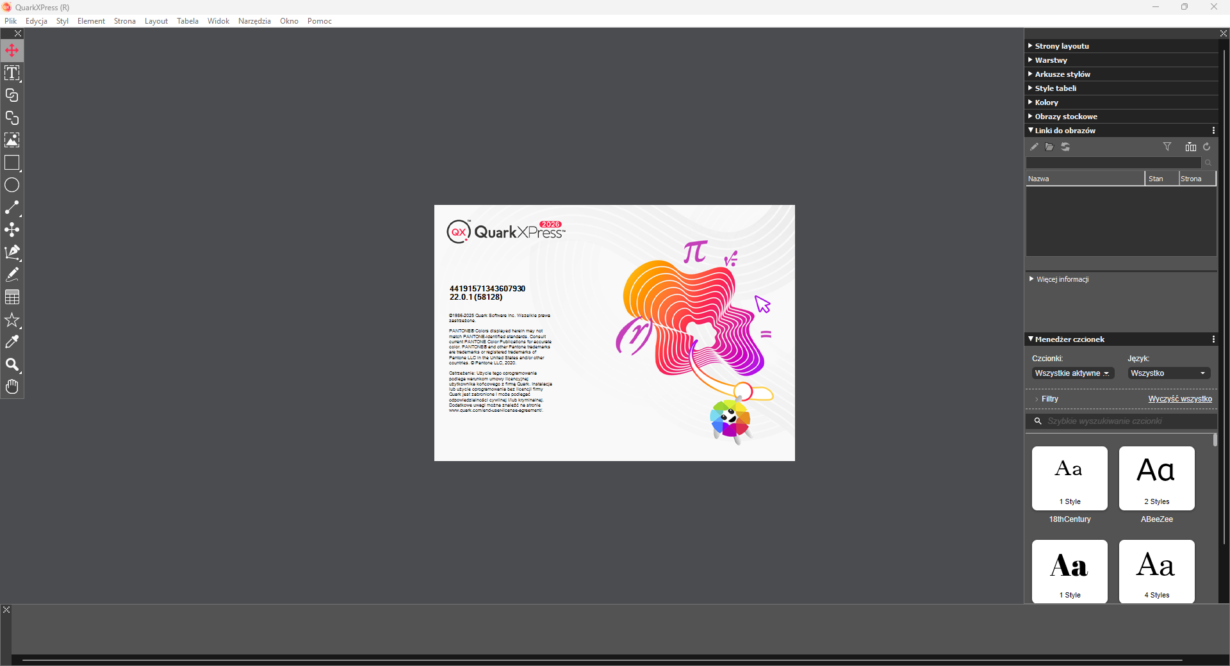
Task: Select the Select Point tool
Action: (x=12, y=230)
